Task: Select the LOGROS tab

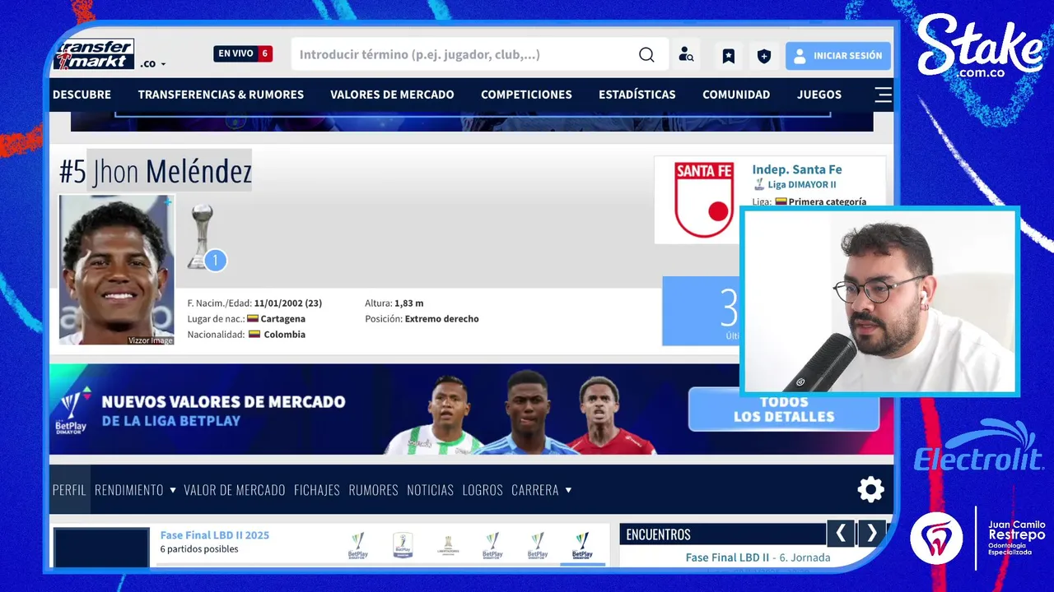Action: [483, 490]
